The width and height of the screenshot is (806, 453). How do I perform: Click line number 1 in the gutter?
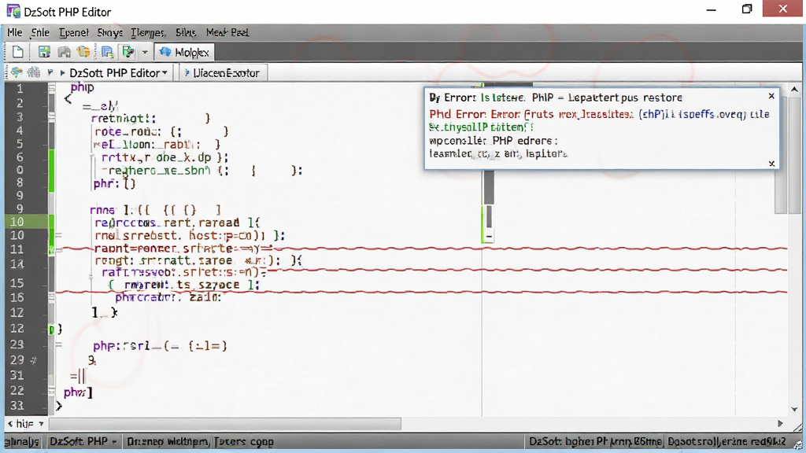pos(20,88)
